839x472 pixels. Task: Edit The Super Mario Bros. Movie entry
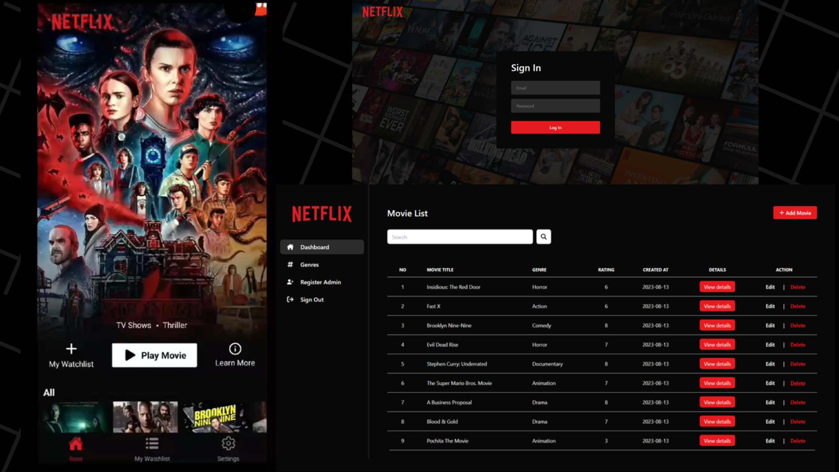click(770, 383)
